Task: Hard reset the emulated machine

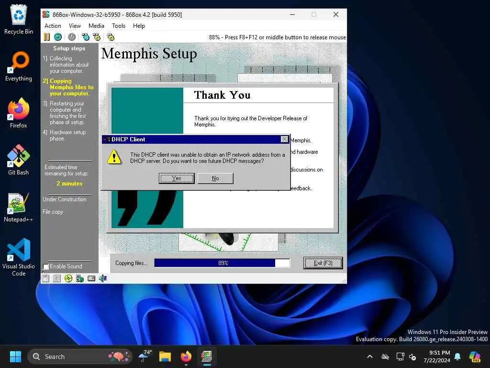Action: point(58,37)
